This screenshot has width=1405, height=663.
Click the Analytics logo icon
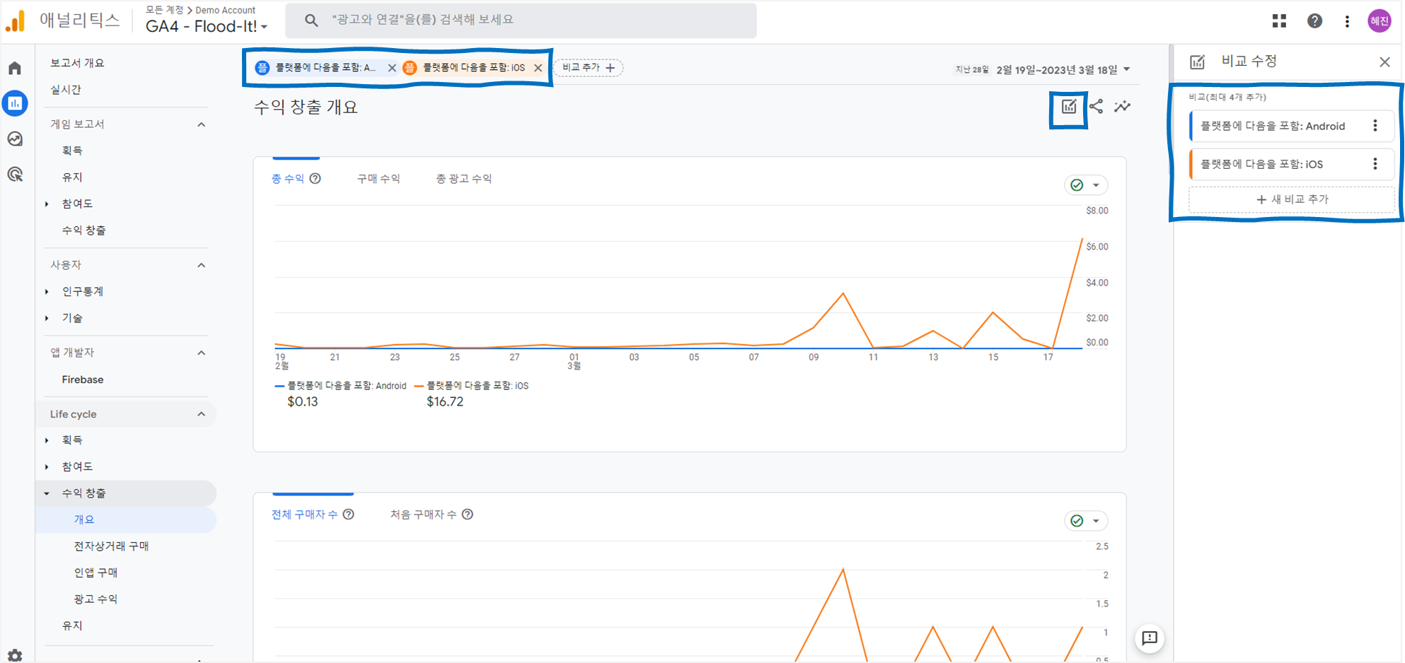(x=15, y=21)
